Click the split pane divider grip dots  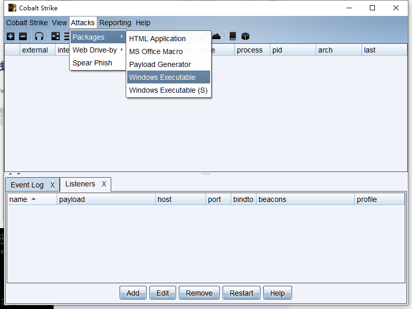click(x=205, y=174)
